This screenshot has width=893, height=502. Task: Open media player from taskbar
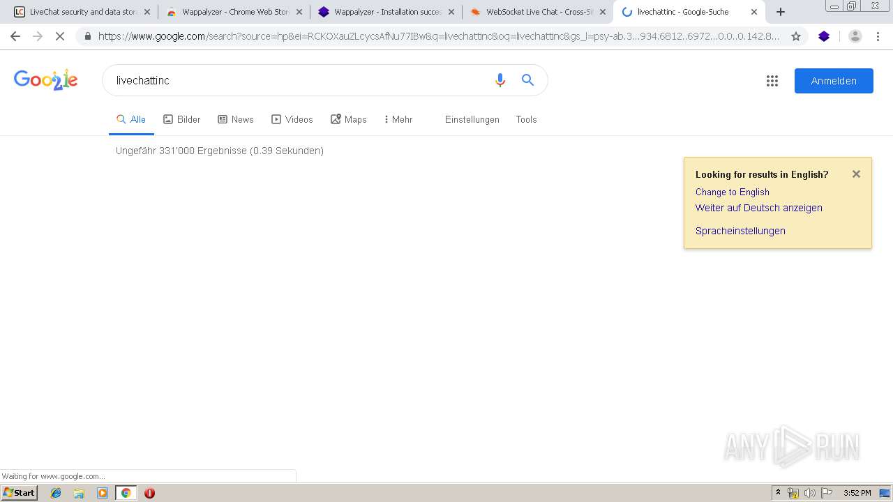click(x=103, y=493)
